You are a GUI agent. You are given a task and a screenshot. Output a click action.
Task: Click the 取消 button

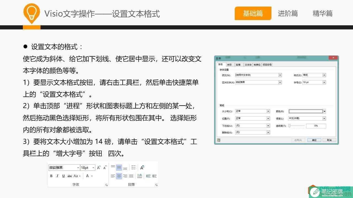(x=329, y=140)
